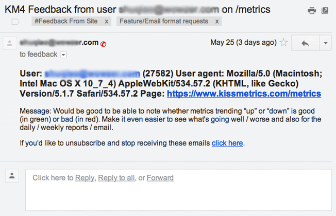The width and height of the screenshot is (336, 216).
Task: Expand recipient details arrow next to 'to feedback'
Action: click(x=63, y=55)
